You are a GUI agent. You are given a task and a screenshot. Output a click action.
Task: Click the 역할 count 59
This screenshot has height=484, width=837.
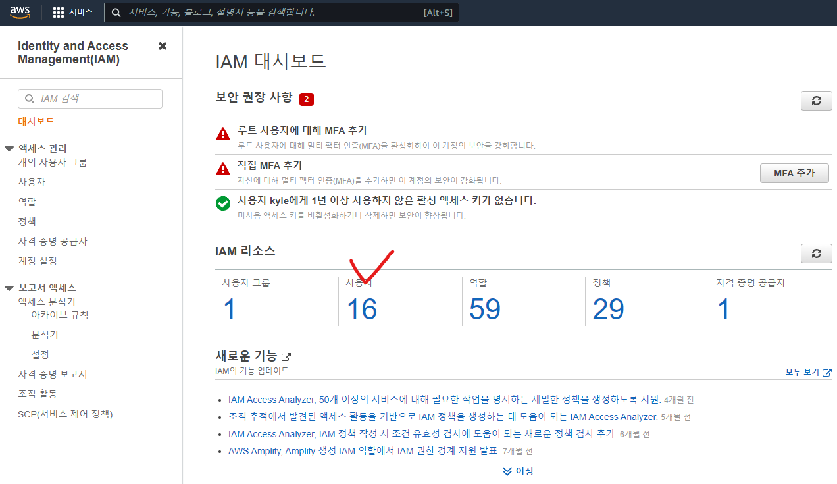[x=485, y=309]
